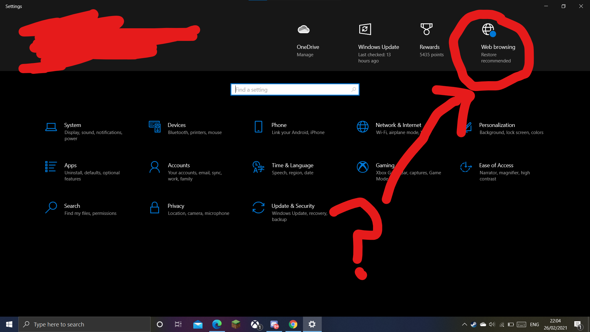Open the Windows Start menu
This screenshot has height=332, width=590.
[x=9, y=324]
